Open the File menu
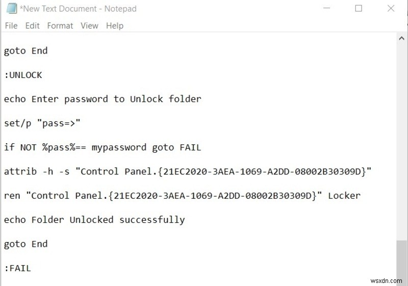The height and width of the screenshot is (286, 408). coord(11,25)
